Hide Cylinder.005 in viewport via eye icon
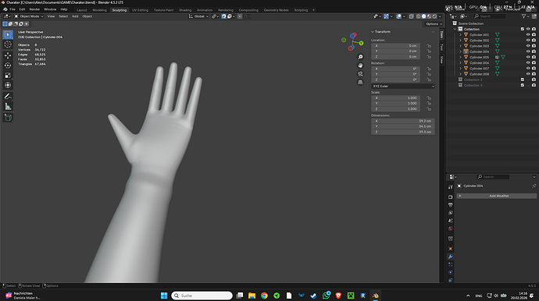 pos(528,58)
